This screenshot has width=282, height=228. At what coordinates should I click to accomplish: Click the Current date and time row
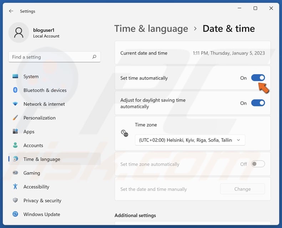pos(193,53)
